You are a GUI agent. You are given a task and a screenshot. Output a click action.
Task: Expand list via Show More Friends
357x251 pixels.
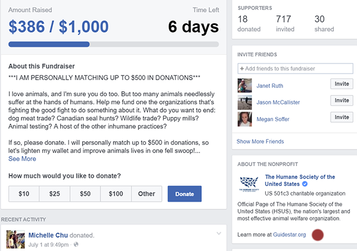pos(260,141)
